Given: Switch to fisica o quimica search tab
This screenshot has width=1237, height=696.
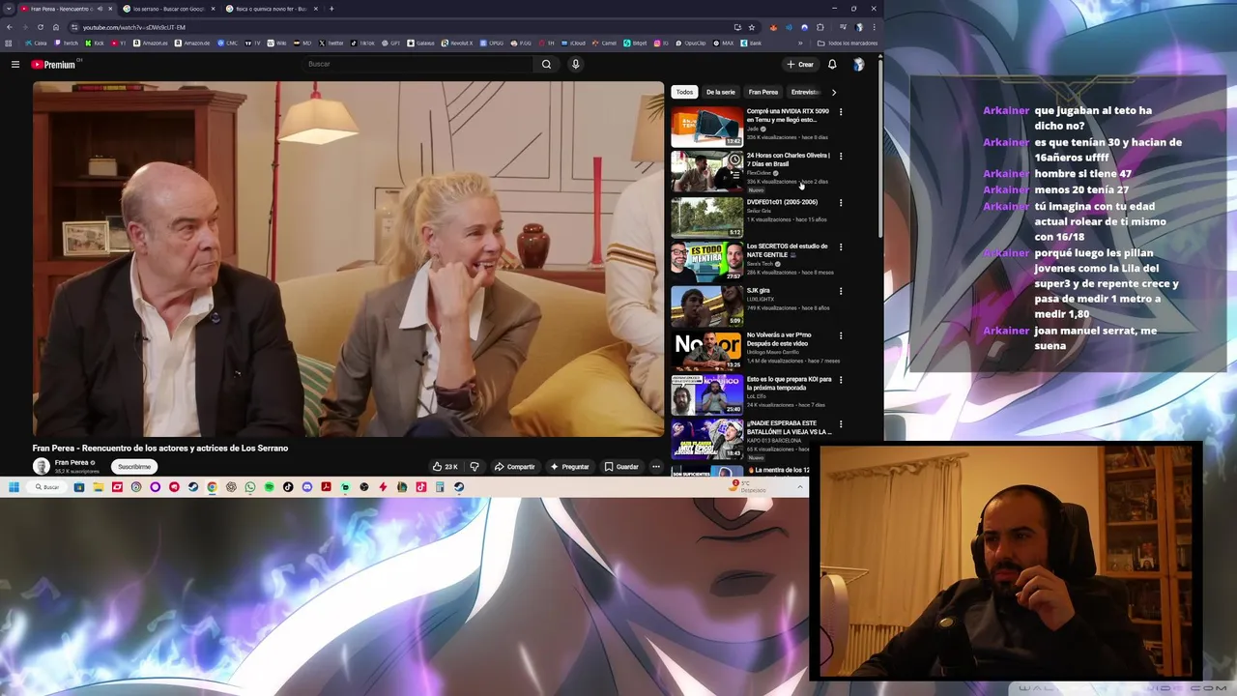Looking at the screenshot, I should coord(272,9).
